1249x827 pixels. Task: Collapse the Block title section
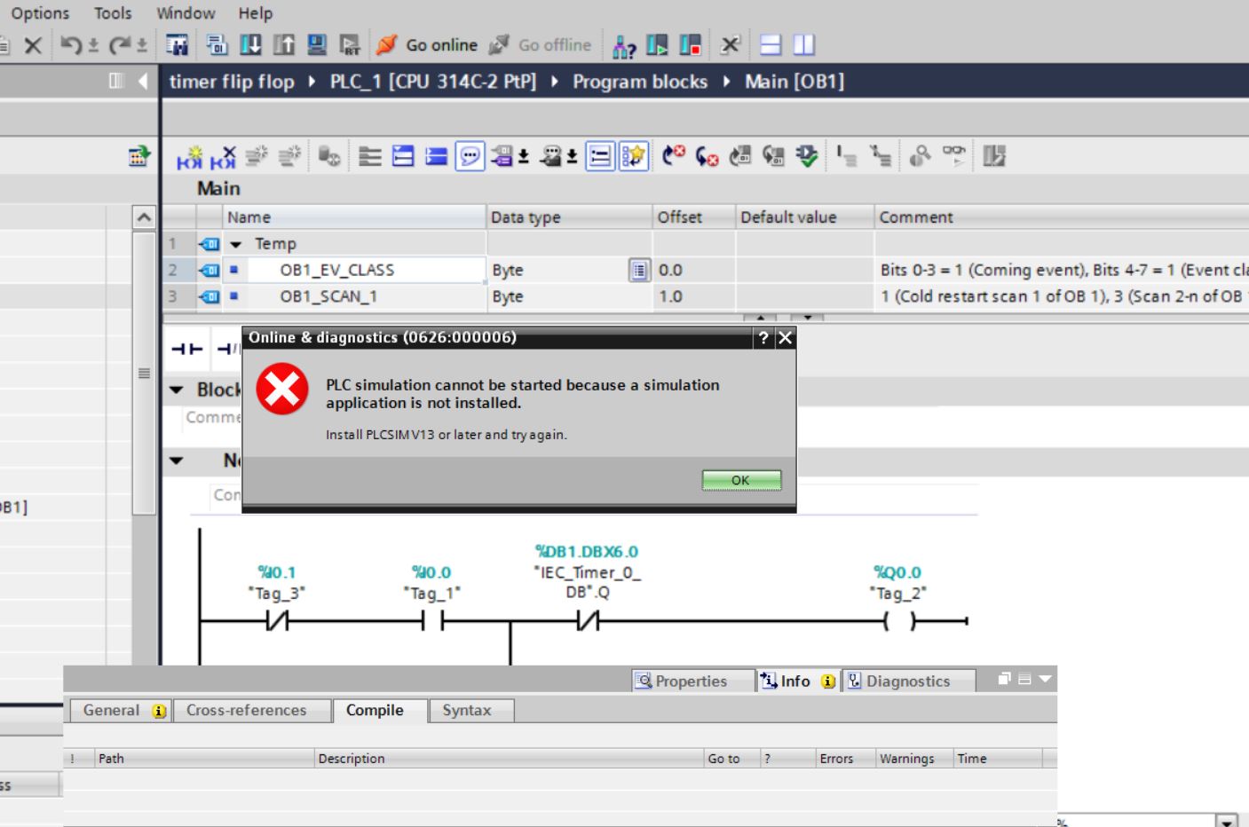177,390
